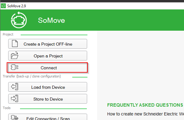Screen dimensions: 184x120
Task: Click the plug-with-pencil icon beside Edit Connection
Action: point(15,118)
